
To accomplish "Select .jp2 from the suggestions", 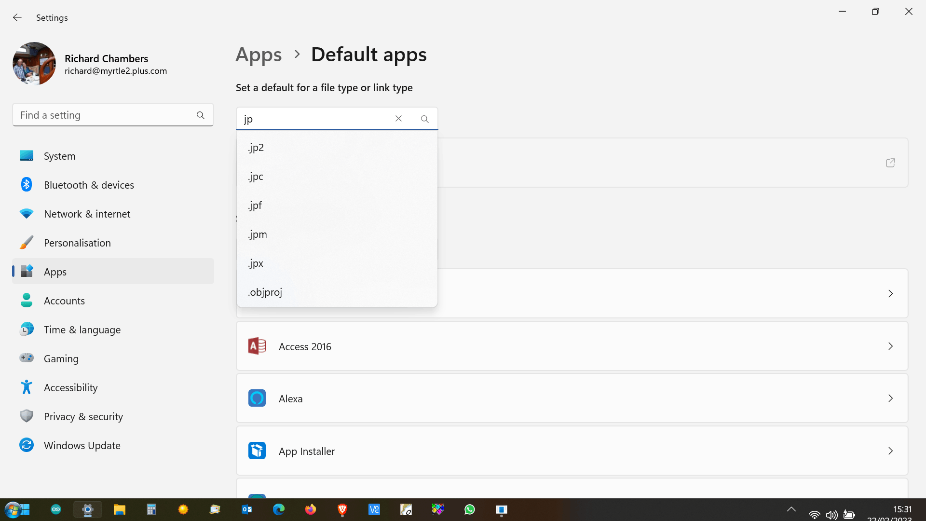I will [337, 148].
